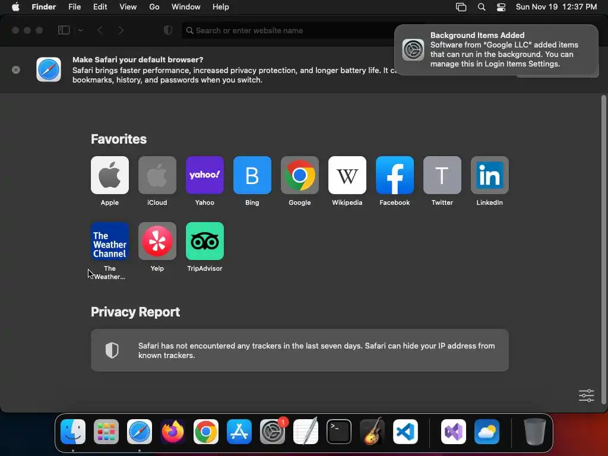Open the Go menu

(154, 7)
